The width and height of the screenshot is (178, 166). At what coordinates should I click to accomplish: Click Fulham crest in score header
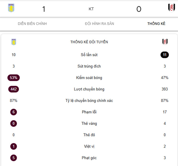click(171, 8)
